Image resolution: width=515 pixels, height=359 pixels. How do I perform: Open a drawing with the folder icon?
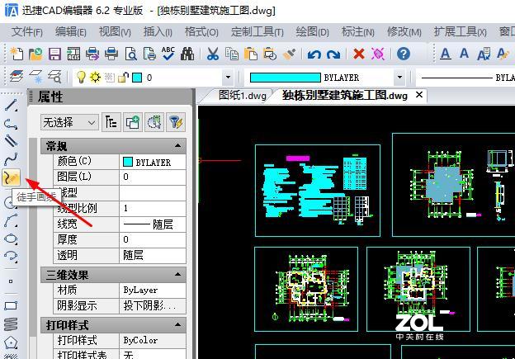(35, 54)
